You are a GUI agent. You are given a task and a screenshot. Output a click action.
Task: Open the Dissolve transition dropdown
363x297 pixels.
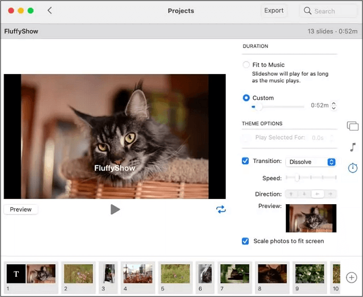[x=311, y=162]
